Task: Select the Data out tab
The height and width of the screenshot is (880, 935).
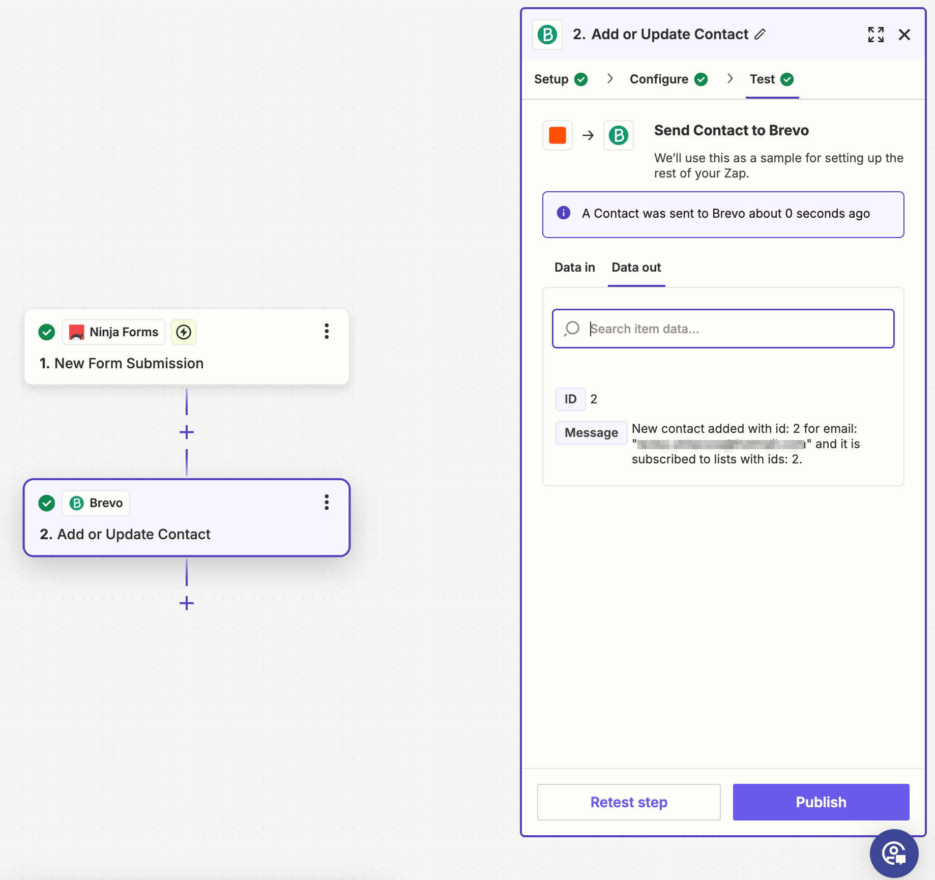Action: coord(636,268)
